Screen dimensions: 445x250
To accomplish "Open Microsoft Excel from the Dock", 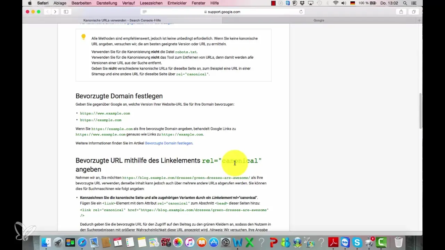I will click(x=250, y=242).
